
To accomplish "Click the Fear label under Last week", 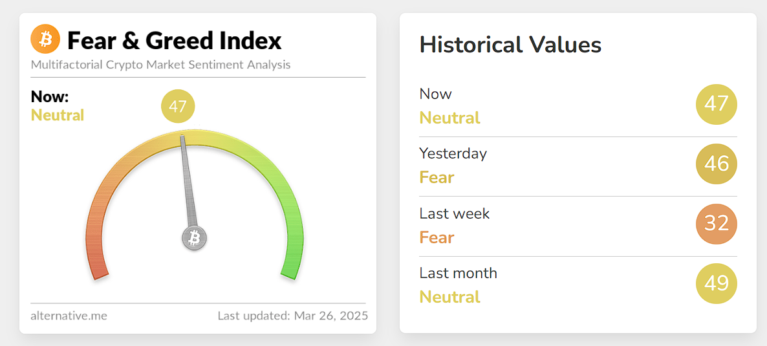I will [x=437, y=237].
